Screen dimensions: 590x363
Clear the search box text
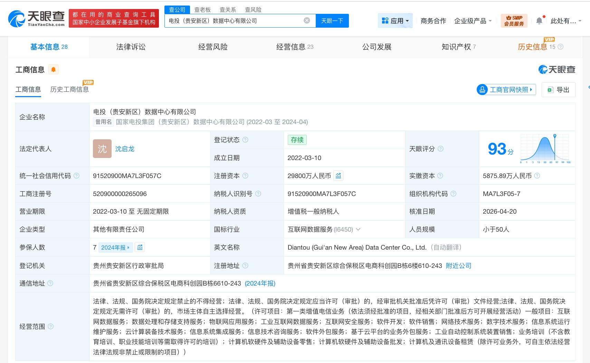[307, 21]
